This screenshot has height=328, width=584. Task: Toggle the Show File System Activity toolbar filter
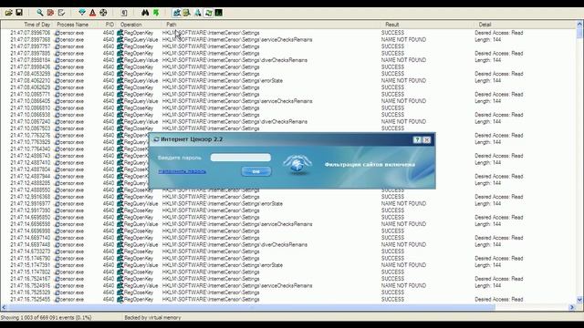pyautogui.click(x=187, y=13)
